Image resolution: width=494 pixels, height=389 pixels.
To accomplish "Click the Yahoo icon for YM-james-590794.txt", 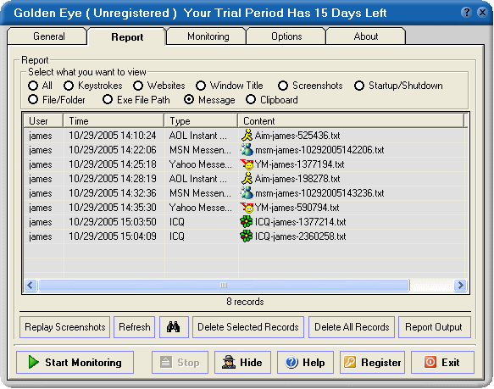I will click(x=247, y=208).
